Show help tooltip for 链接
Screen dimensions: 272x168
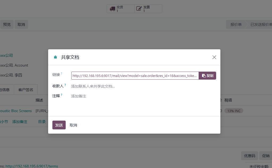tap(61, 73)
